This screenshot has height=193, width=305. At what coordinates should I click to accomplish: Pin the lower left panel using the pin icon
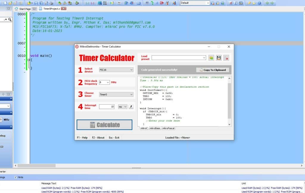[3, 94]
